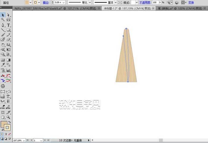Select the Direct Selection tool
Image resolution: width=208 pixels, height=143 pixels.
point(9,15)
